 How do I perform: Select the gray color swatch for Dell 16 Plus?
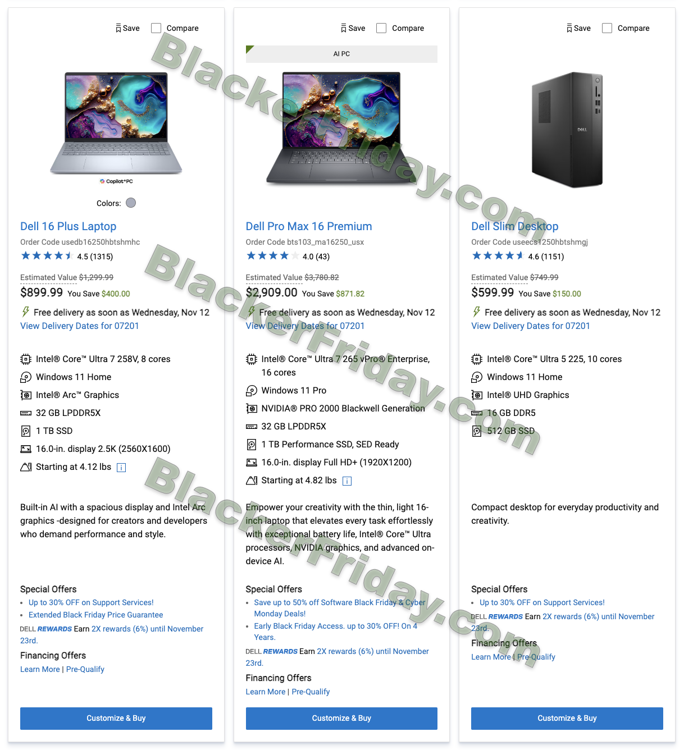pos(131,203)
